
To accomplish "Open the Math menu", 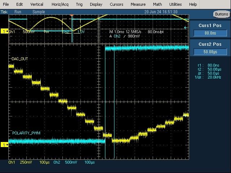I will coord(157,4).
